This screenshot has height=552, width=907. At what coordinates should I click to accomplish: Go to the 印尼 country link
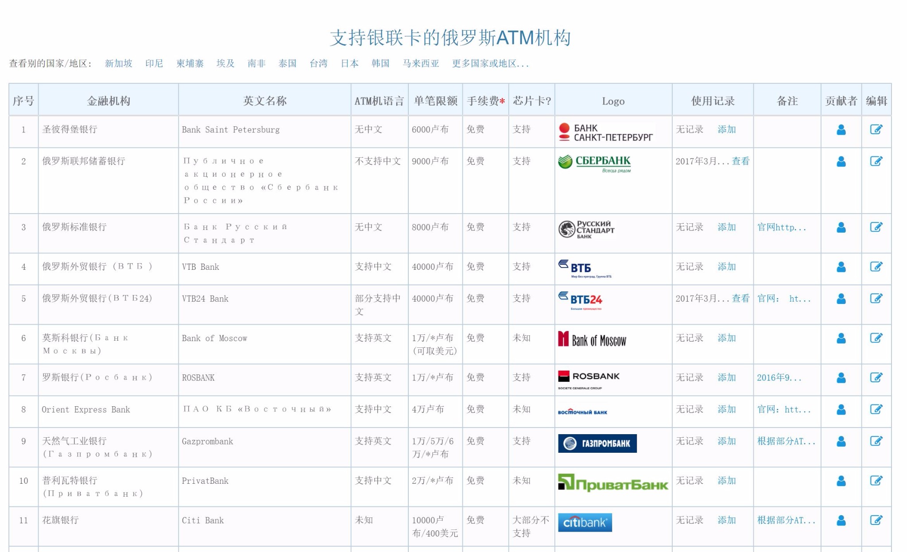click(x=154, y=63)
